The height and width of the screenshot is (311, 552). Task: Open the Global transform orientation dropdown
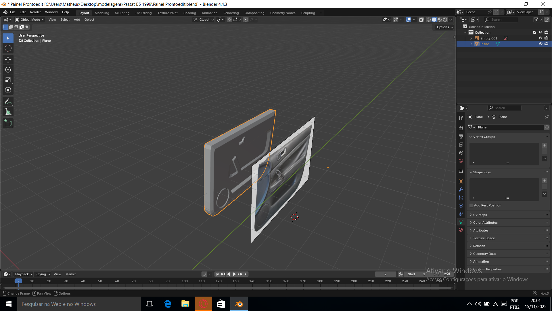[204, 20]
